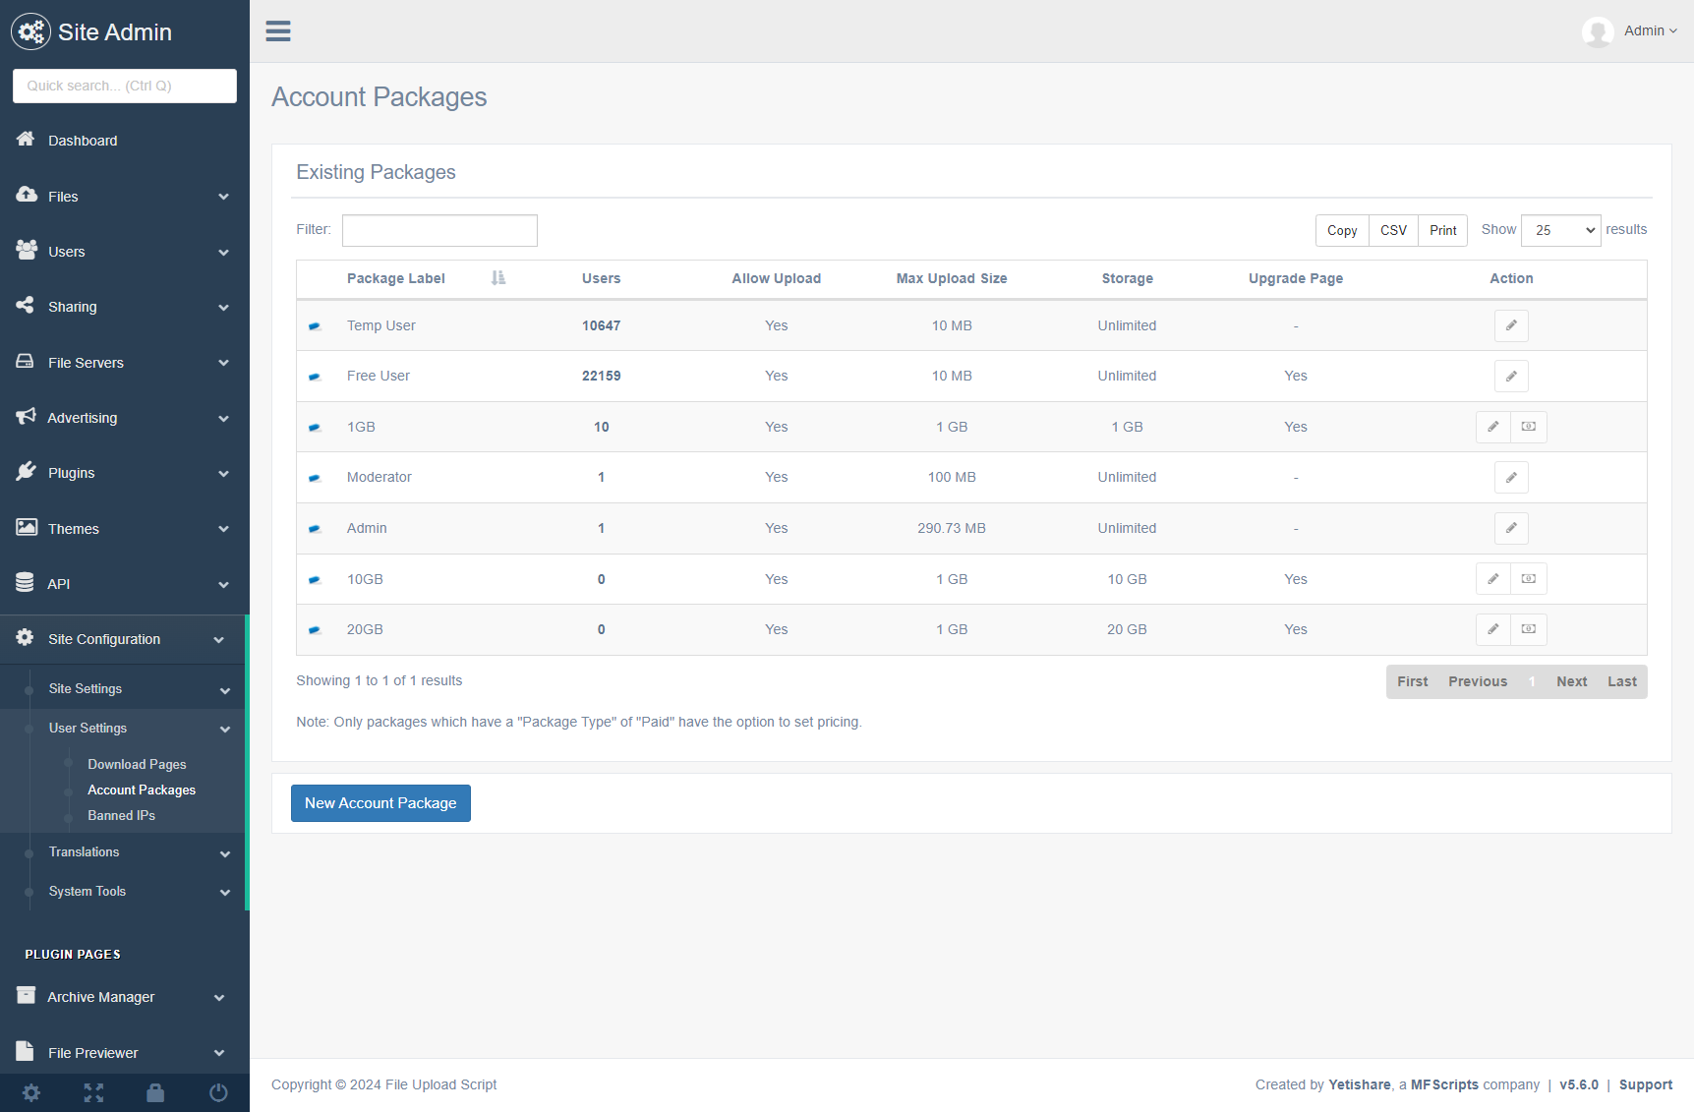The width and height of the screenshot is (1694, 1112).
Task: Open pricing icon for 1GB package
Action: pos(1529,427)
